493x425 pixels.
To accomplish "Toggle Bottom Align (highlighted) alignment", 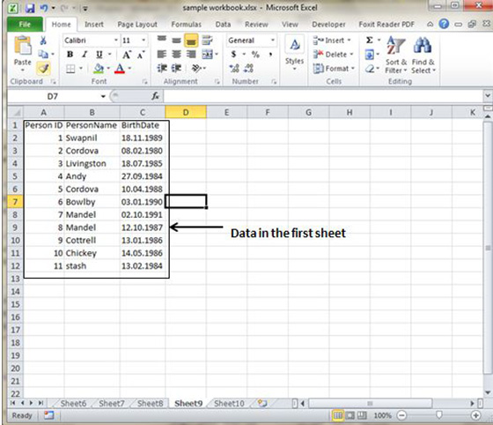I will point(191,41).
